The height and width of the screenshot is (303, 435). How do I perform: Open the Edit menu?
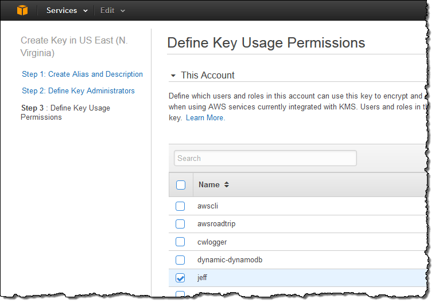(112, 10)
